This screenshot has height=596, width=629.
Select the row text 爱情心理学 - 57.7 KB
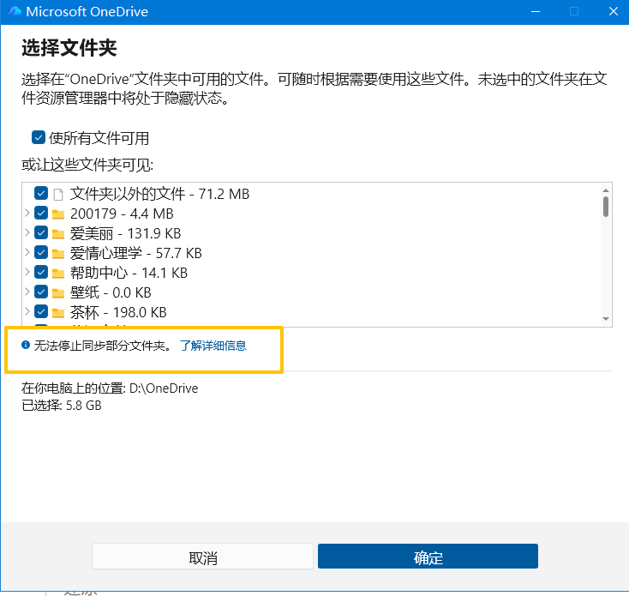(x=136, y=253)
